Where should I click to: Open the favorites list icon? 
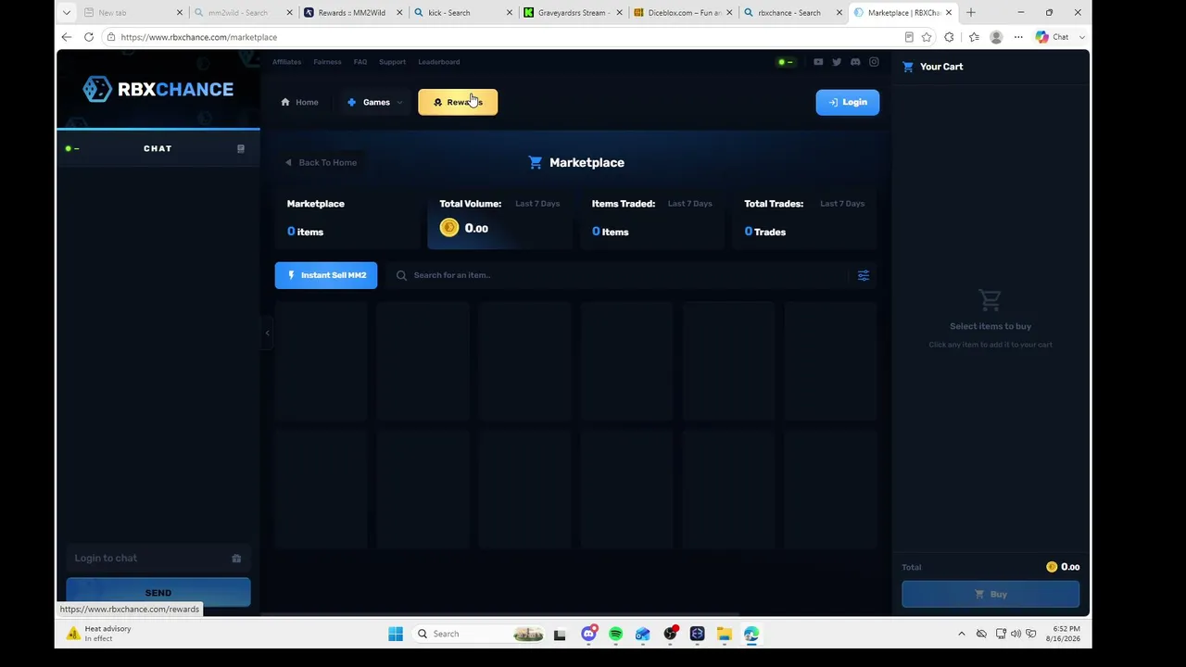[974, 37]
